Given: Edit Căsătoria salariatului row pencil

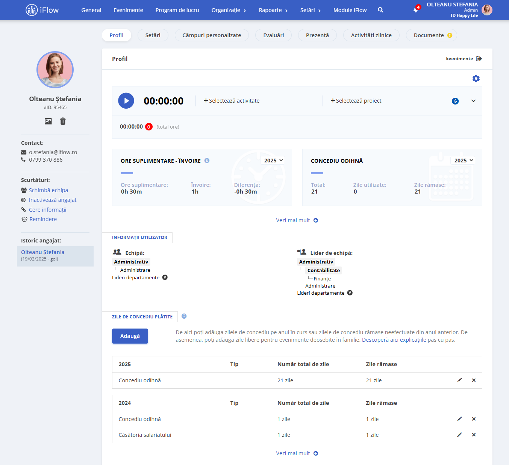Looking at the screenshot, I should tap(459, 435).
